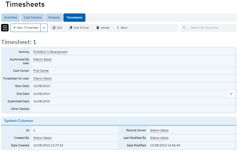The image size is (238, 152).
Task: Collapse the System Columns section header
Action: [x=19, y=121]
